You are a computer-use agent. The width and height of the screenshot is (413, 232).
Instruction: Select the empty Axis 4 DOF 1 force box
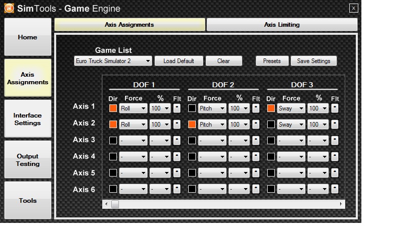click(x=133, y=156)
